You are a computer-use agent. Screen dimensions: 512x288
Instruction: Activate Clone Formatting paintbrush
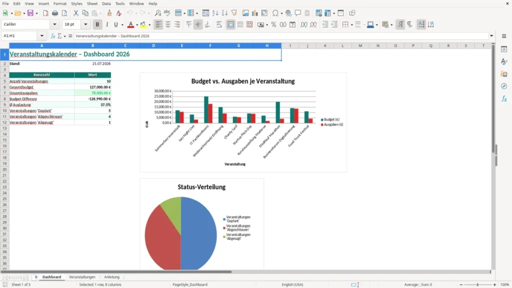click(x=109, y=13)
